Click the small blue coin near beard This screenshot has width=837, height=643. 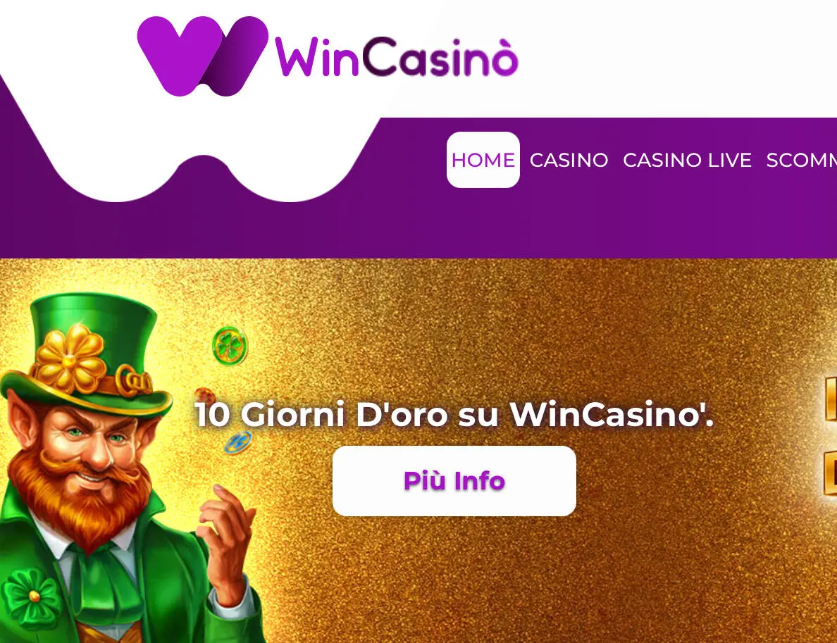tap(237, 442)
